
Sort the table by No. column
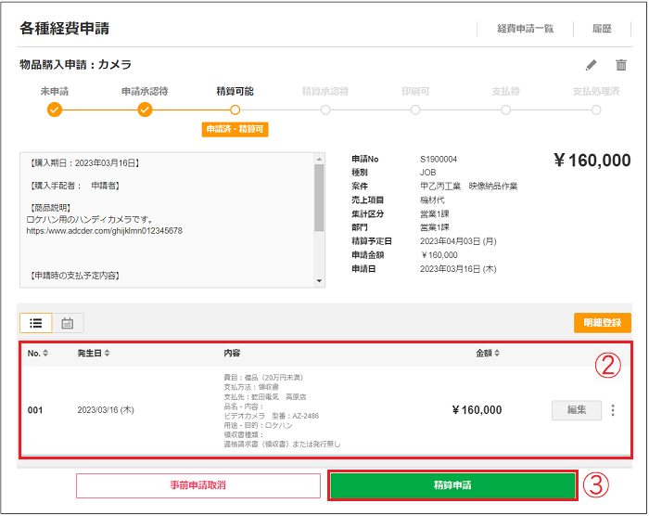tap(38, 354)
